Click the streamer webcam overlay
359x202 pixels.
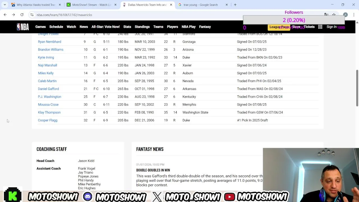click(x=311, y=175)
